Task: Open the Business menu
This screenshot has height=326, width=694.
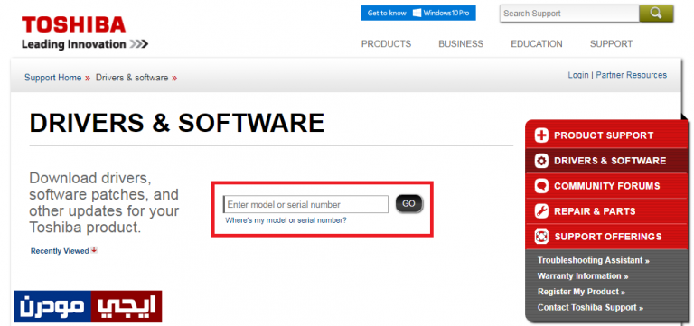Action: [461, 43]
